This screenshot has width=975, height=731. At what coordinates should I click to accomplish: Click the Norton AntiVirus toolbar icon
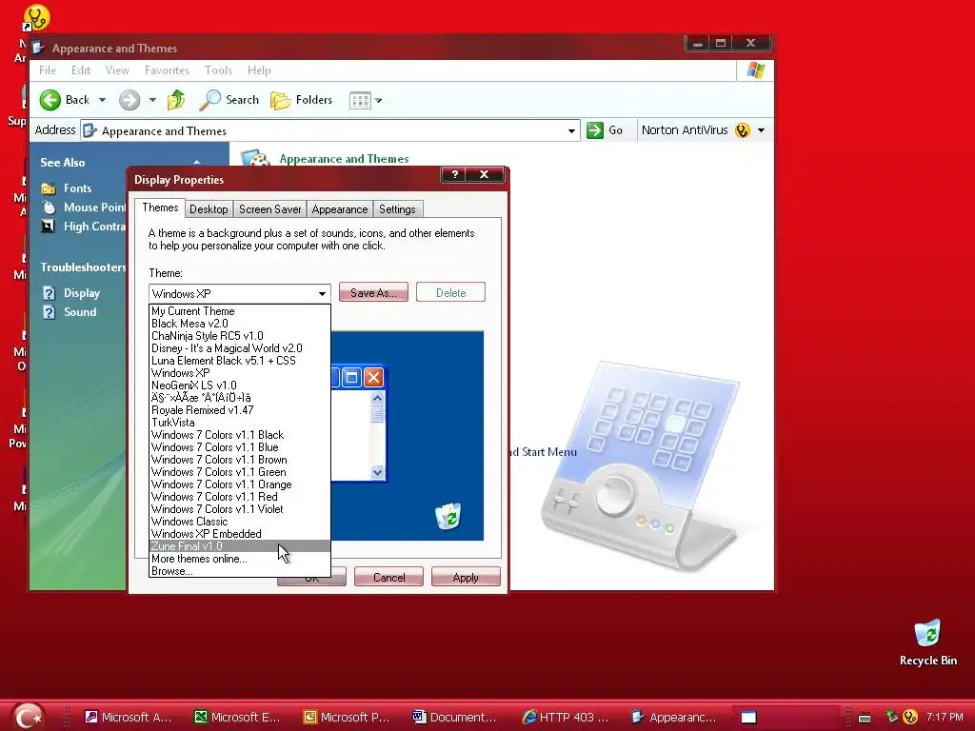pos(742,130)
